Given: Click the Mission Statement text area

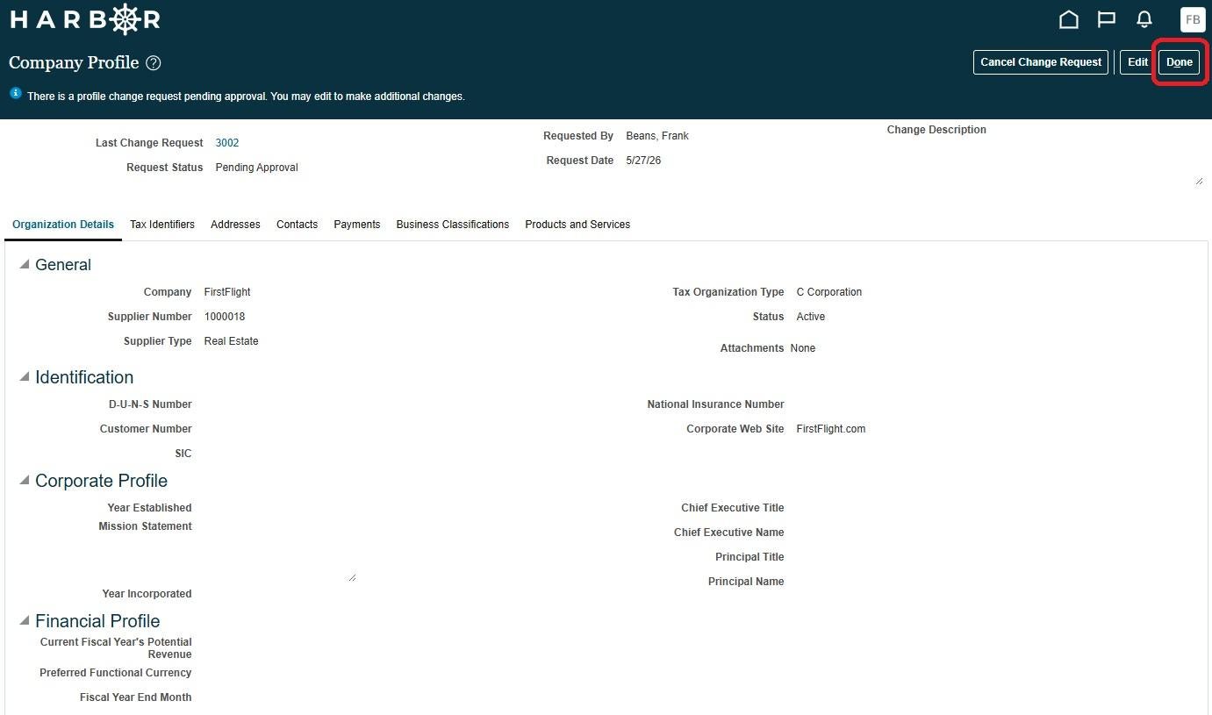Looking at the screenshot, I should [279, 551].
